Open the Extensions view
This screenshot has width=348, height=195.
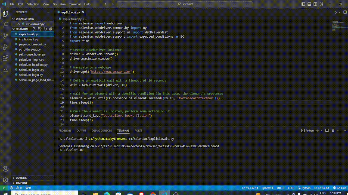5,58
